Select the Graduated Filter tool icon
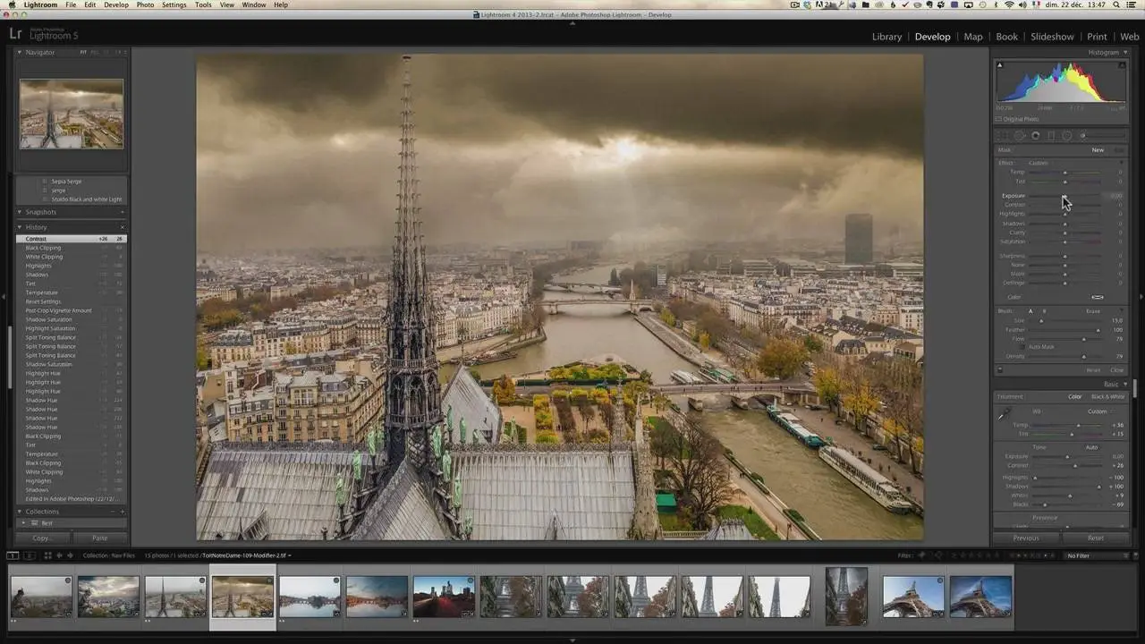The image size is (1145, 644). tap(1051, 136)
